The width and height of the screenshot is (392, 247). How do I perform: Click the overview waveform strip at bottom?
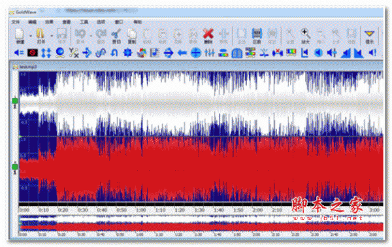pyautogui.click(x=201, y=223)
